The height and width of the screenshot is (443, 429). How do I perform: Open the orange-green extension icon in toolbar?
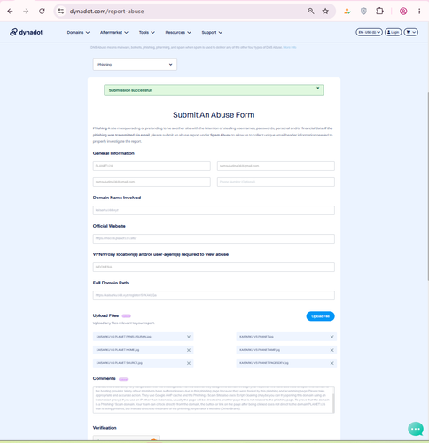tap(347, 12)
